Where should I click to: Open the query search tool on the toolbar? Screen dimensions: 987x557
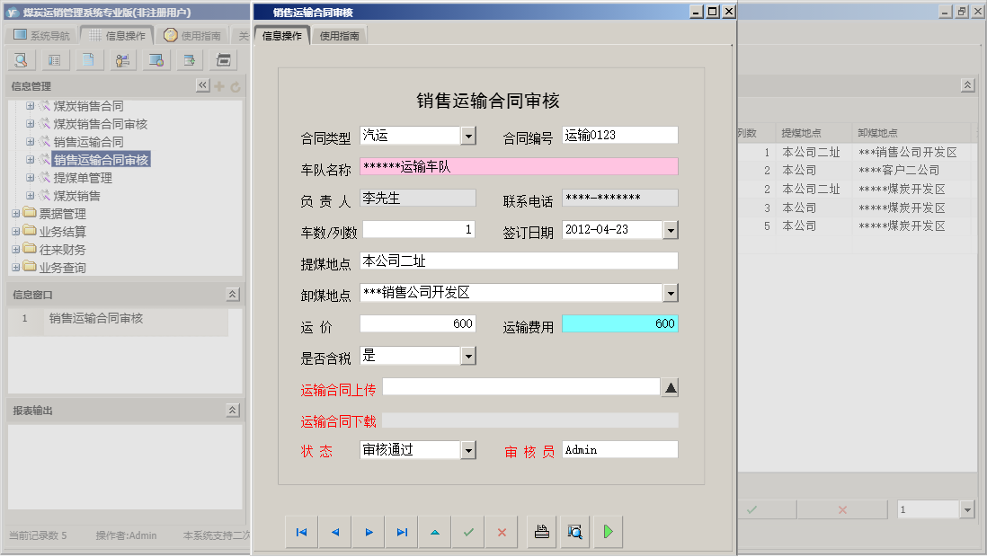tap(20, 59)
